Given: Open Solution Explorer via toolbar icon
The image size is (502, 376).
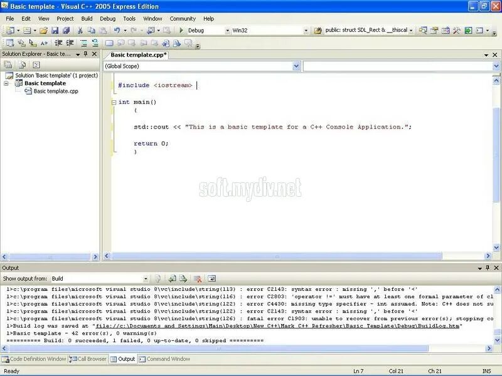Looking at the screenshot, I should point(423,30).
